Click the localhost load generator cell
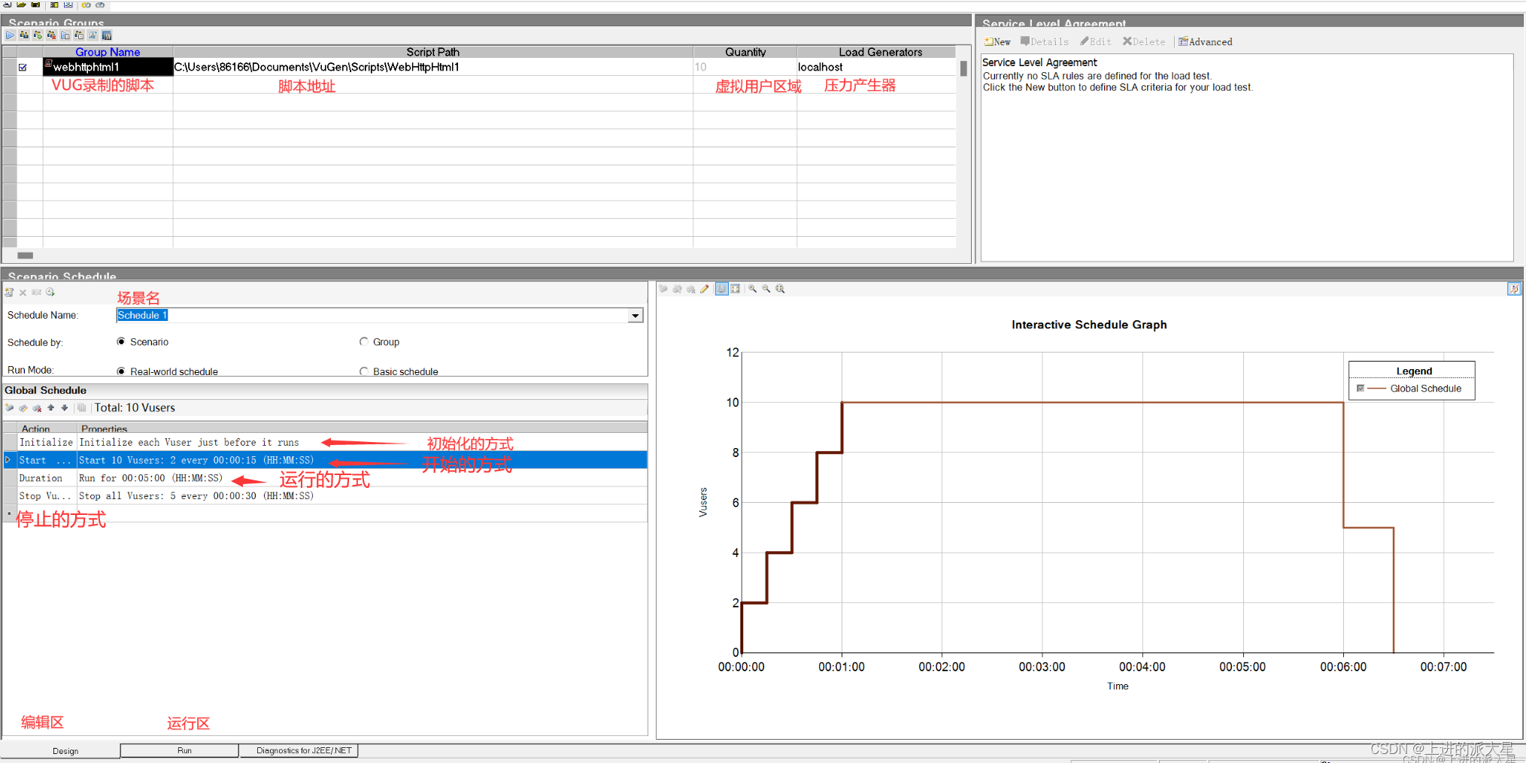 tap(876, 67)
